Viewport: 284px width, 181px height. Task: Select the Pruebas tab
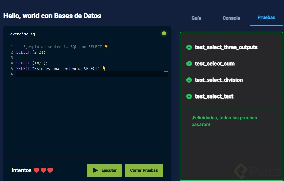tap(266, 18)
